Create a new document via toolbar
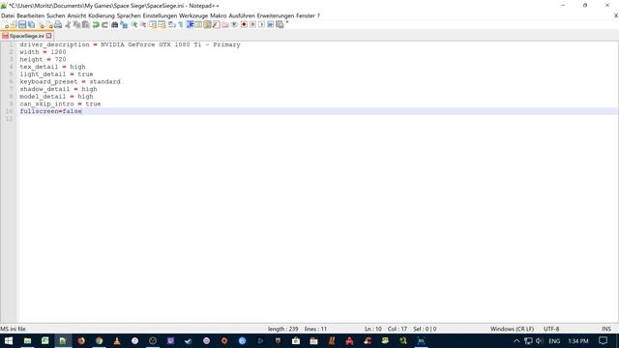Screen dimensions: 619x348 5,25
